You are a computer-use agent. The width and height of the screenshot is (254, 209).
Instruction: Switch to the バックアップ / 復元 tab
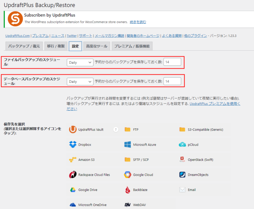point(24,46)
